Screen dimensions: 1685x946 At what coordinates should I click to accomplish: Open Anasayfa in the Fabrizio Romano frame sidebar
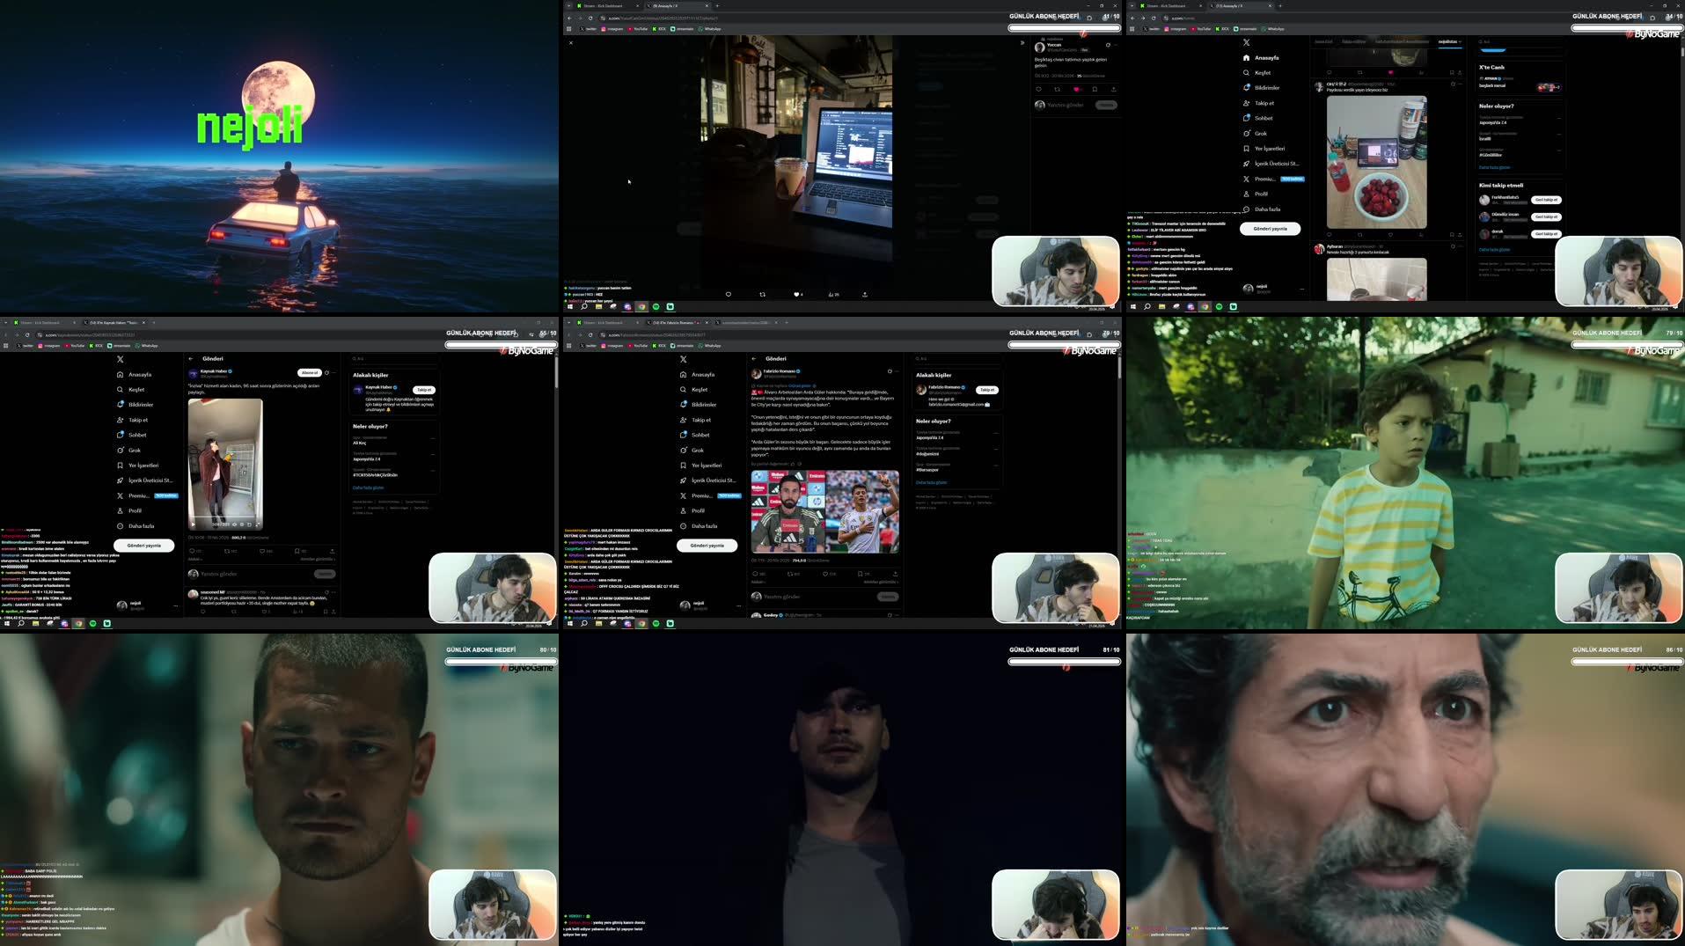point(697,374)
